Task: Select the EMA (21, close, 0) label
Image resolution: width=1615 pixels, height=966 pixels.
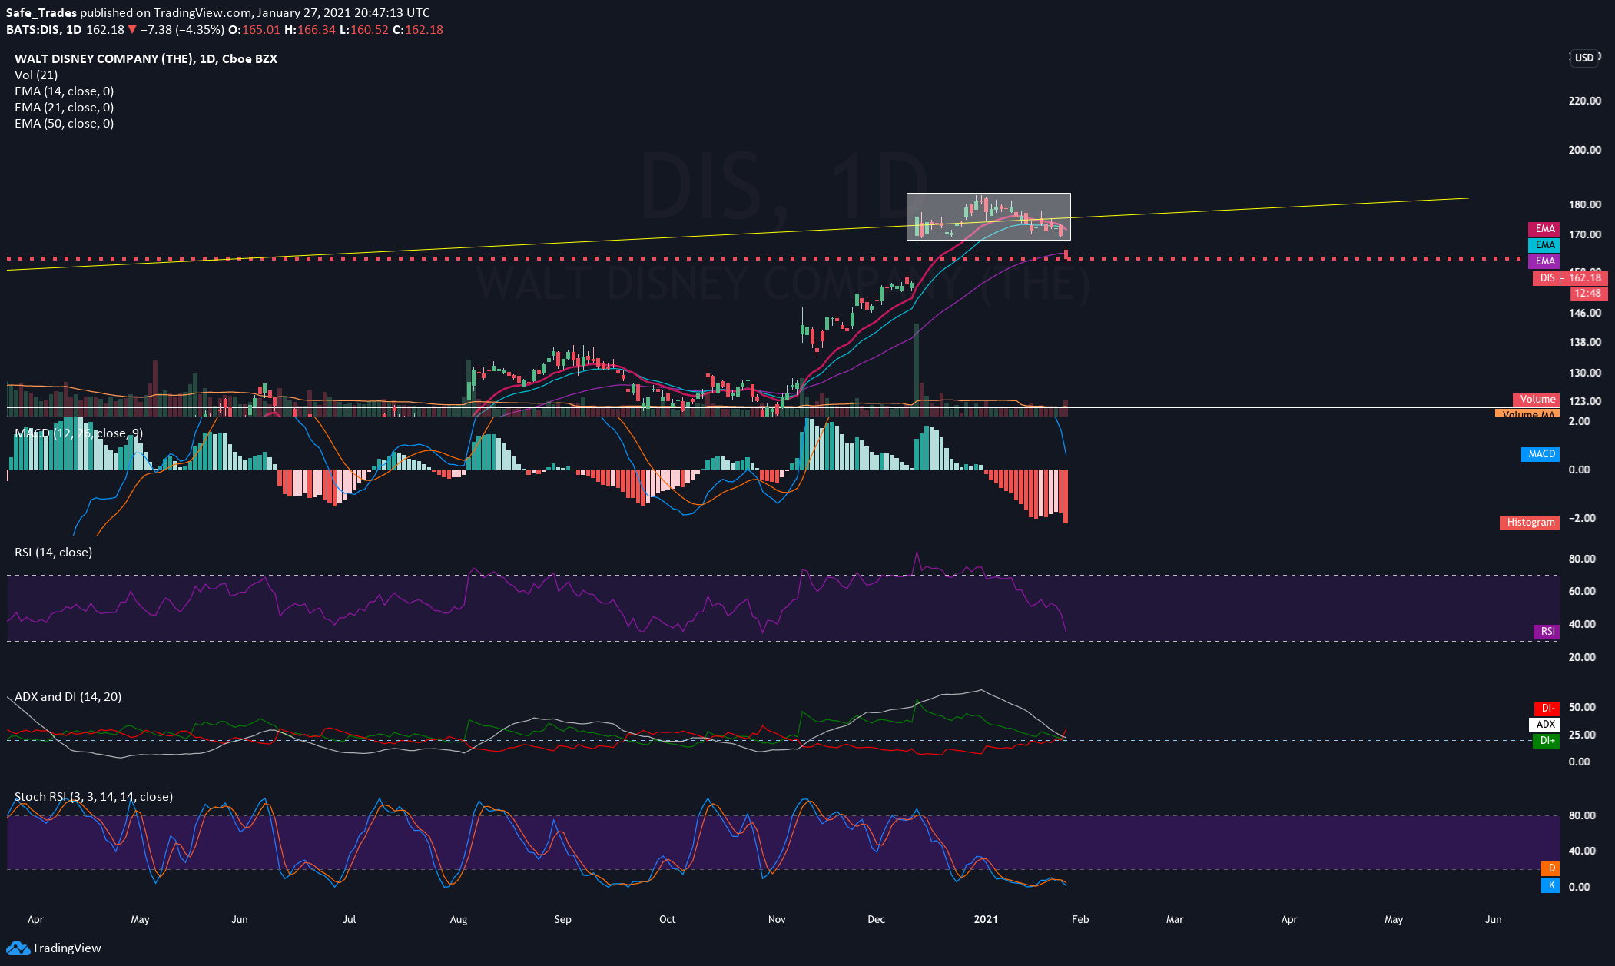Action: (x=65, y=107)
